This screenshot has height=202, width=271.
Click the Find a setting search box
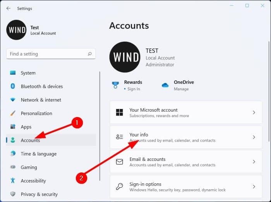51,54
